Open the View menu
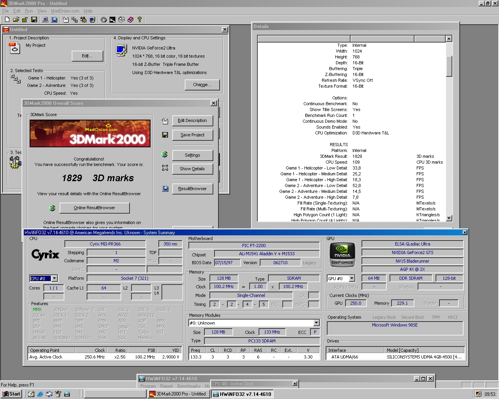Image resolution: width=499 pixels, height=399 pixels. (42, 11)
